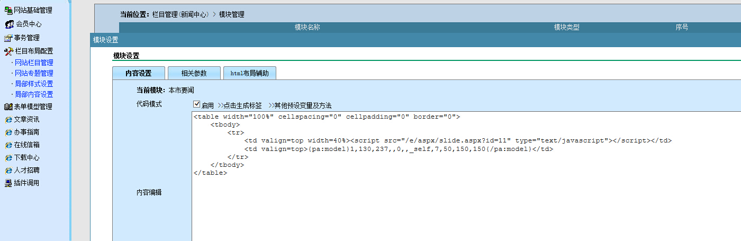Image resolution: width=741 pixels, height=241 pixels.
Task: Click the 网站基础管理 sidebar icon
Action: point(8,10)
